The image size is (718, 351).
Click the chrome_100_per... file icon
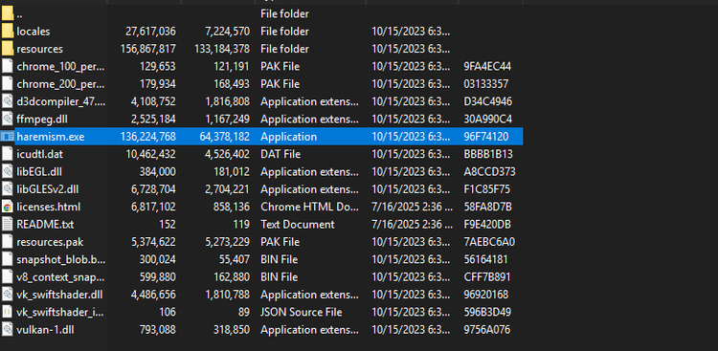point(8,66)
